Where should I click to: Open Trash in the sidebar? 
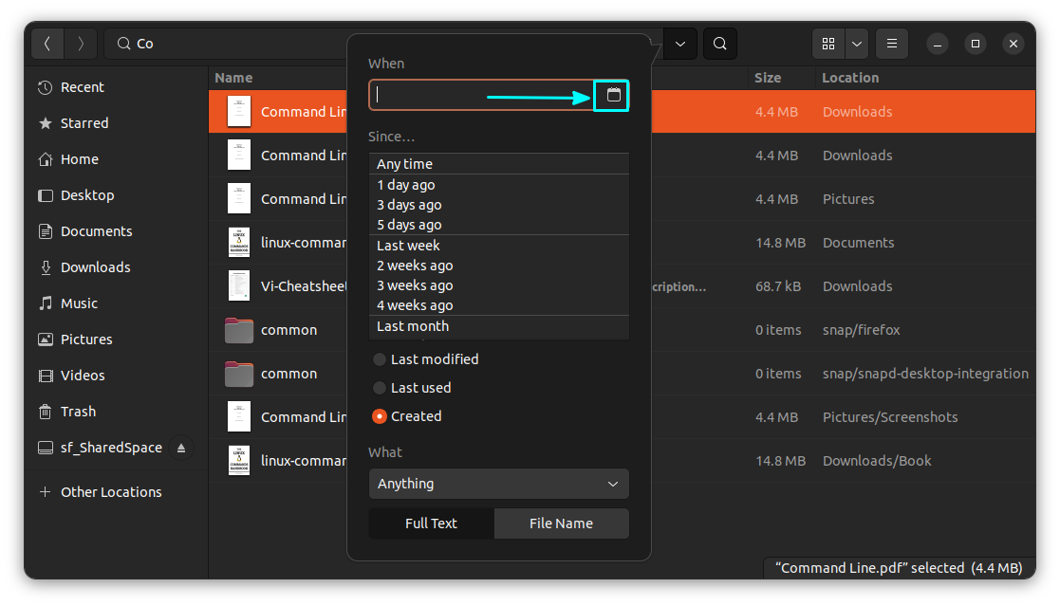78,412
